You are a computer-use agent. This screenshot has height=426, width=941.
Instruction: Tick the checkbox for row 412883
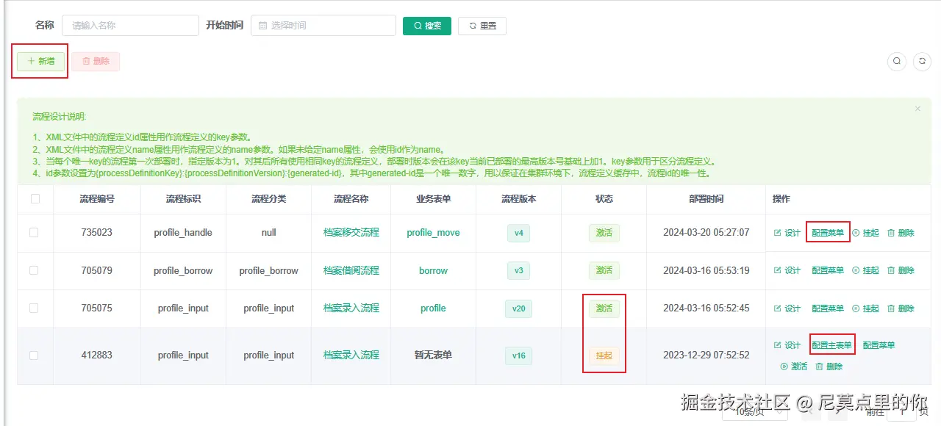click(x=34, y=355)
